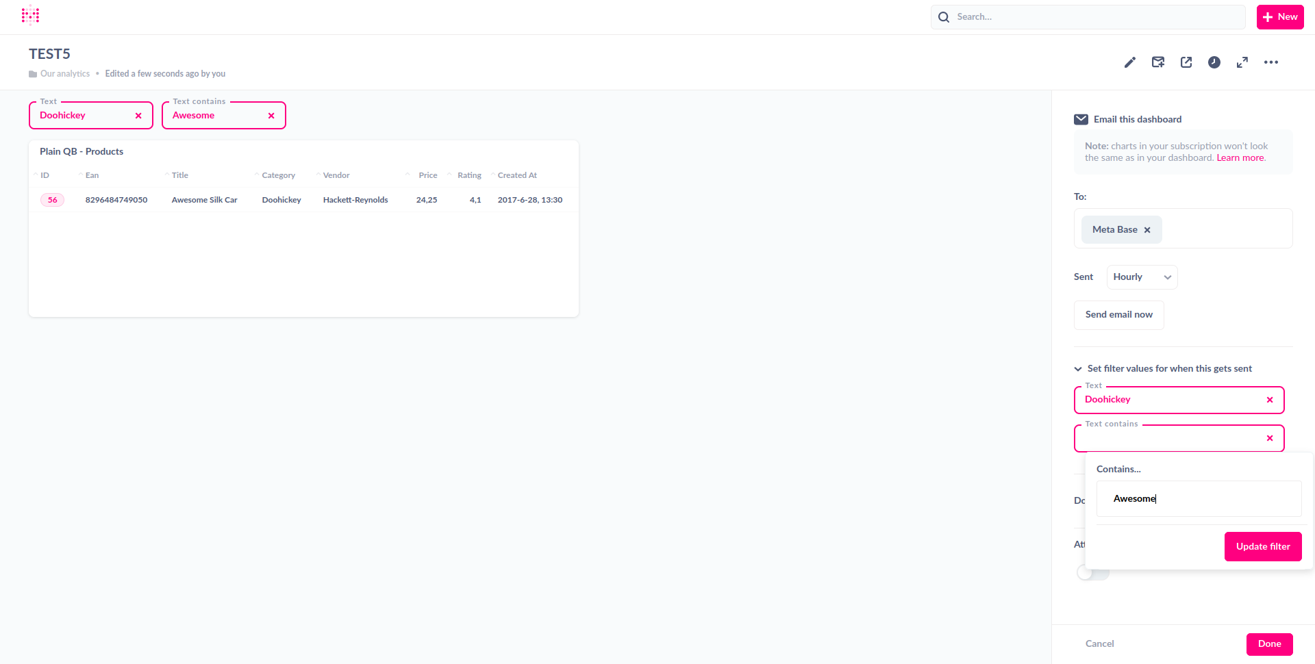Sort by the Created At column header

point(517,176)
